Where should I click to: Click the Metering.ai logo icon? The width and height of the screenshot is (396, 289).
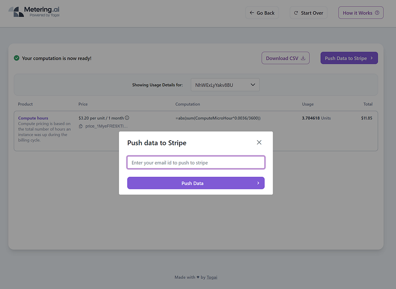(16, 12)
